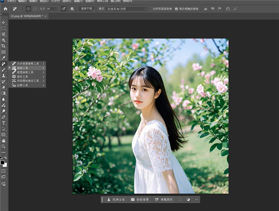Choose 内容感知移动工具 from flyout
The height and width of the screenshot is (211, 279).
(x=27, y=81)
